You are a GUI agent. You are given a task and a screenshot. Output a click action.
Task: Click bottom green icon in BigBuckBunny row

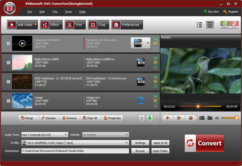tap(156, 67)
